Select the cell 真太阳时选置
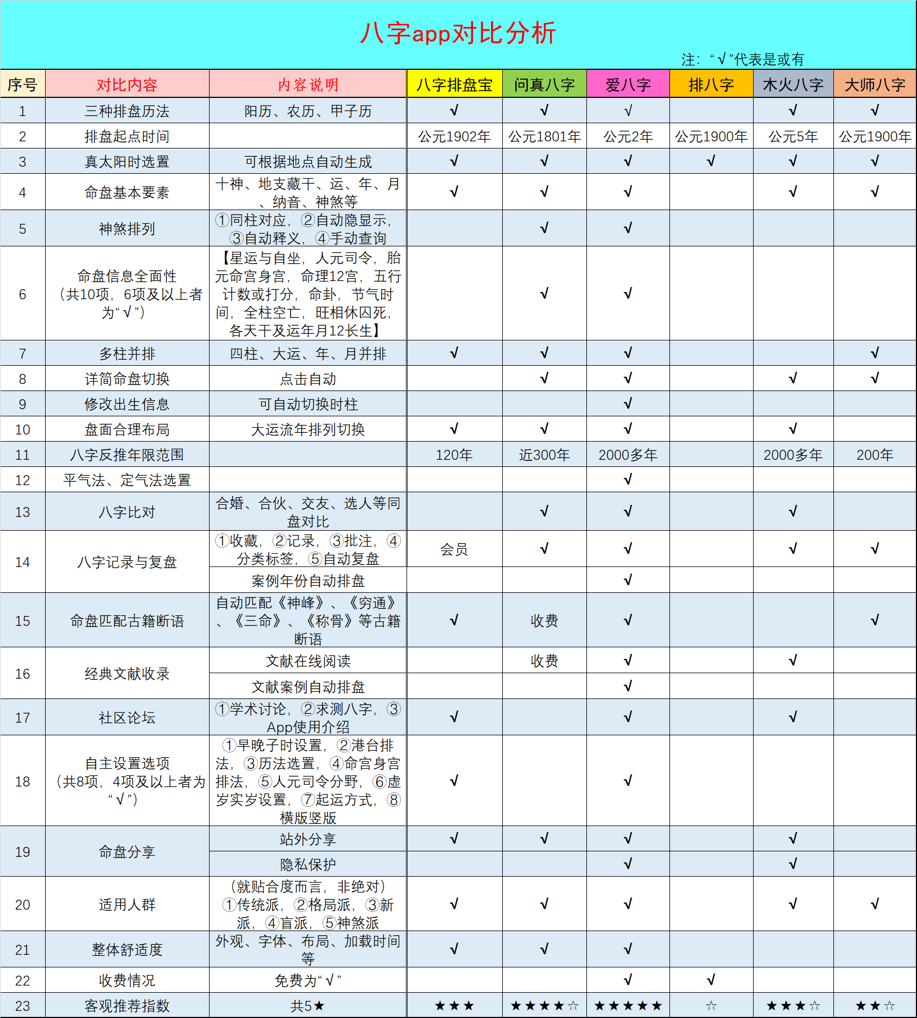Viewport: 917px width, 1018px height. click(x=127, y=161)
